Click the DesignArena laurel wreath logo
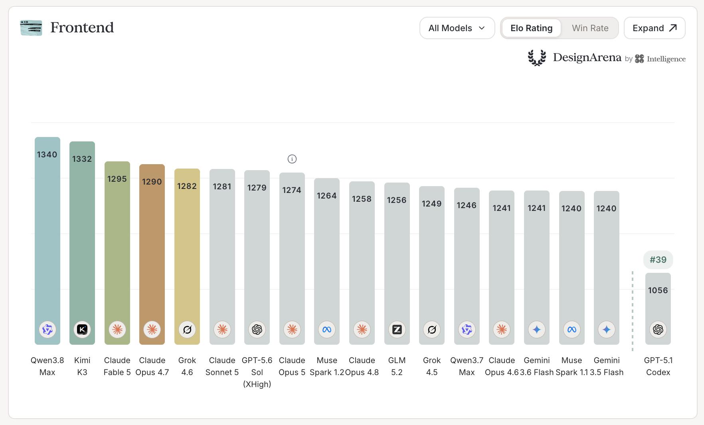 tap(537, 58)
